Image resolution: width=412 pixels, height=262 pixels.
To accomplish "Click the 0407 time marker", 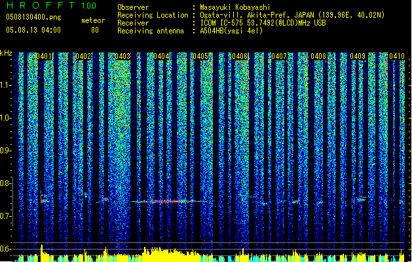I will [279, 56].
